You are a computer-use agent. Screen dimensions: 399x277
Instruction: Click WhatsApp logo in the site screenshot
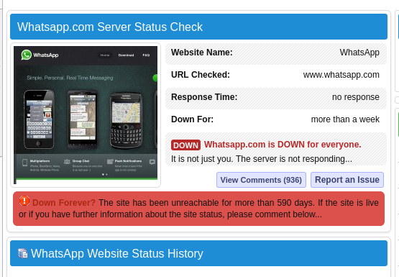click(40, 55)
